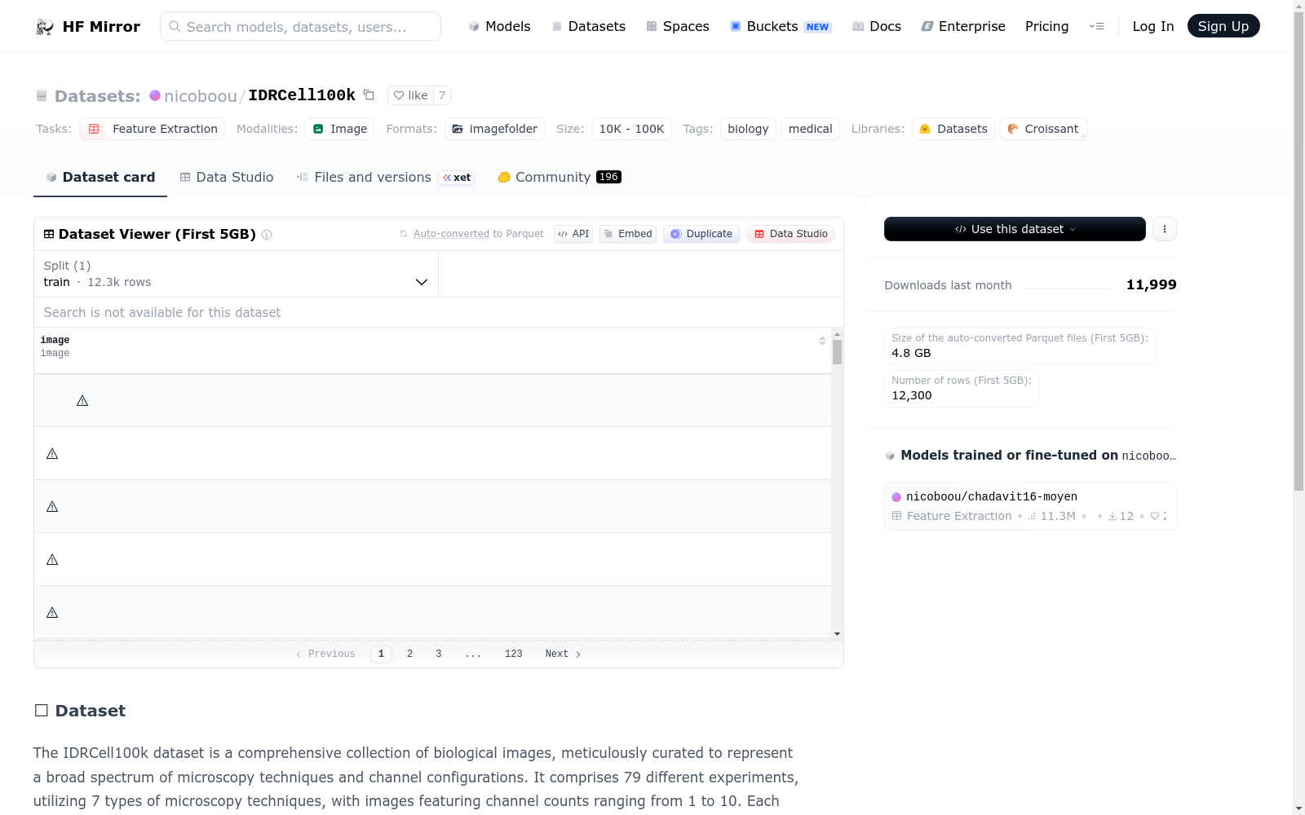Image resolution: width=1305 pixels, height=815 pixels.
Task: Open the Use this dataset dropdown
Action: pos(1015,229)
